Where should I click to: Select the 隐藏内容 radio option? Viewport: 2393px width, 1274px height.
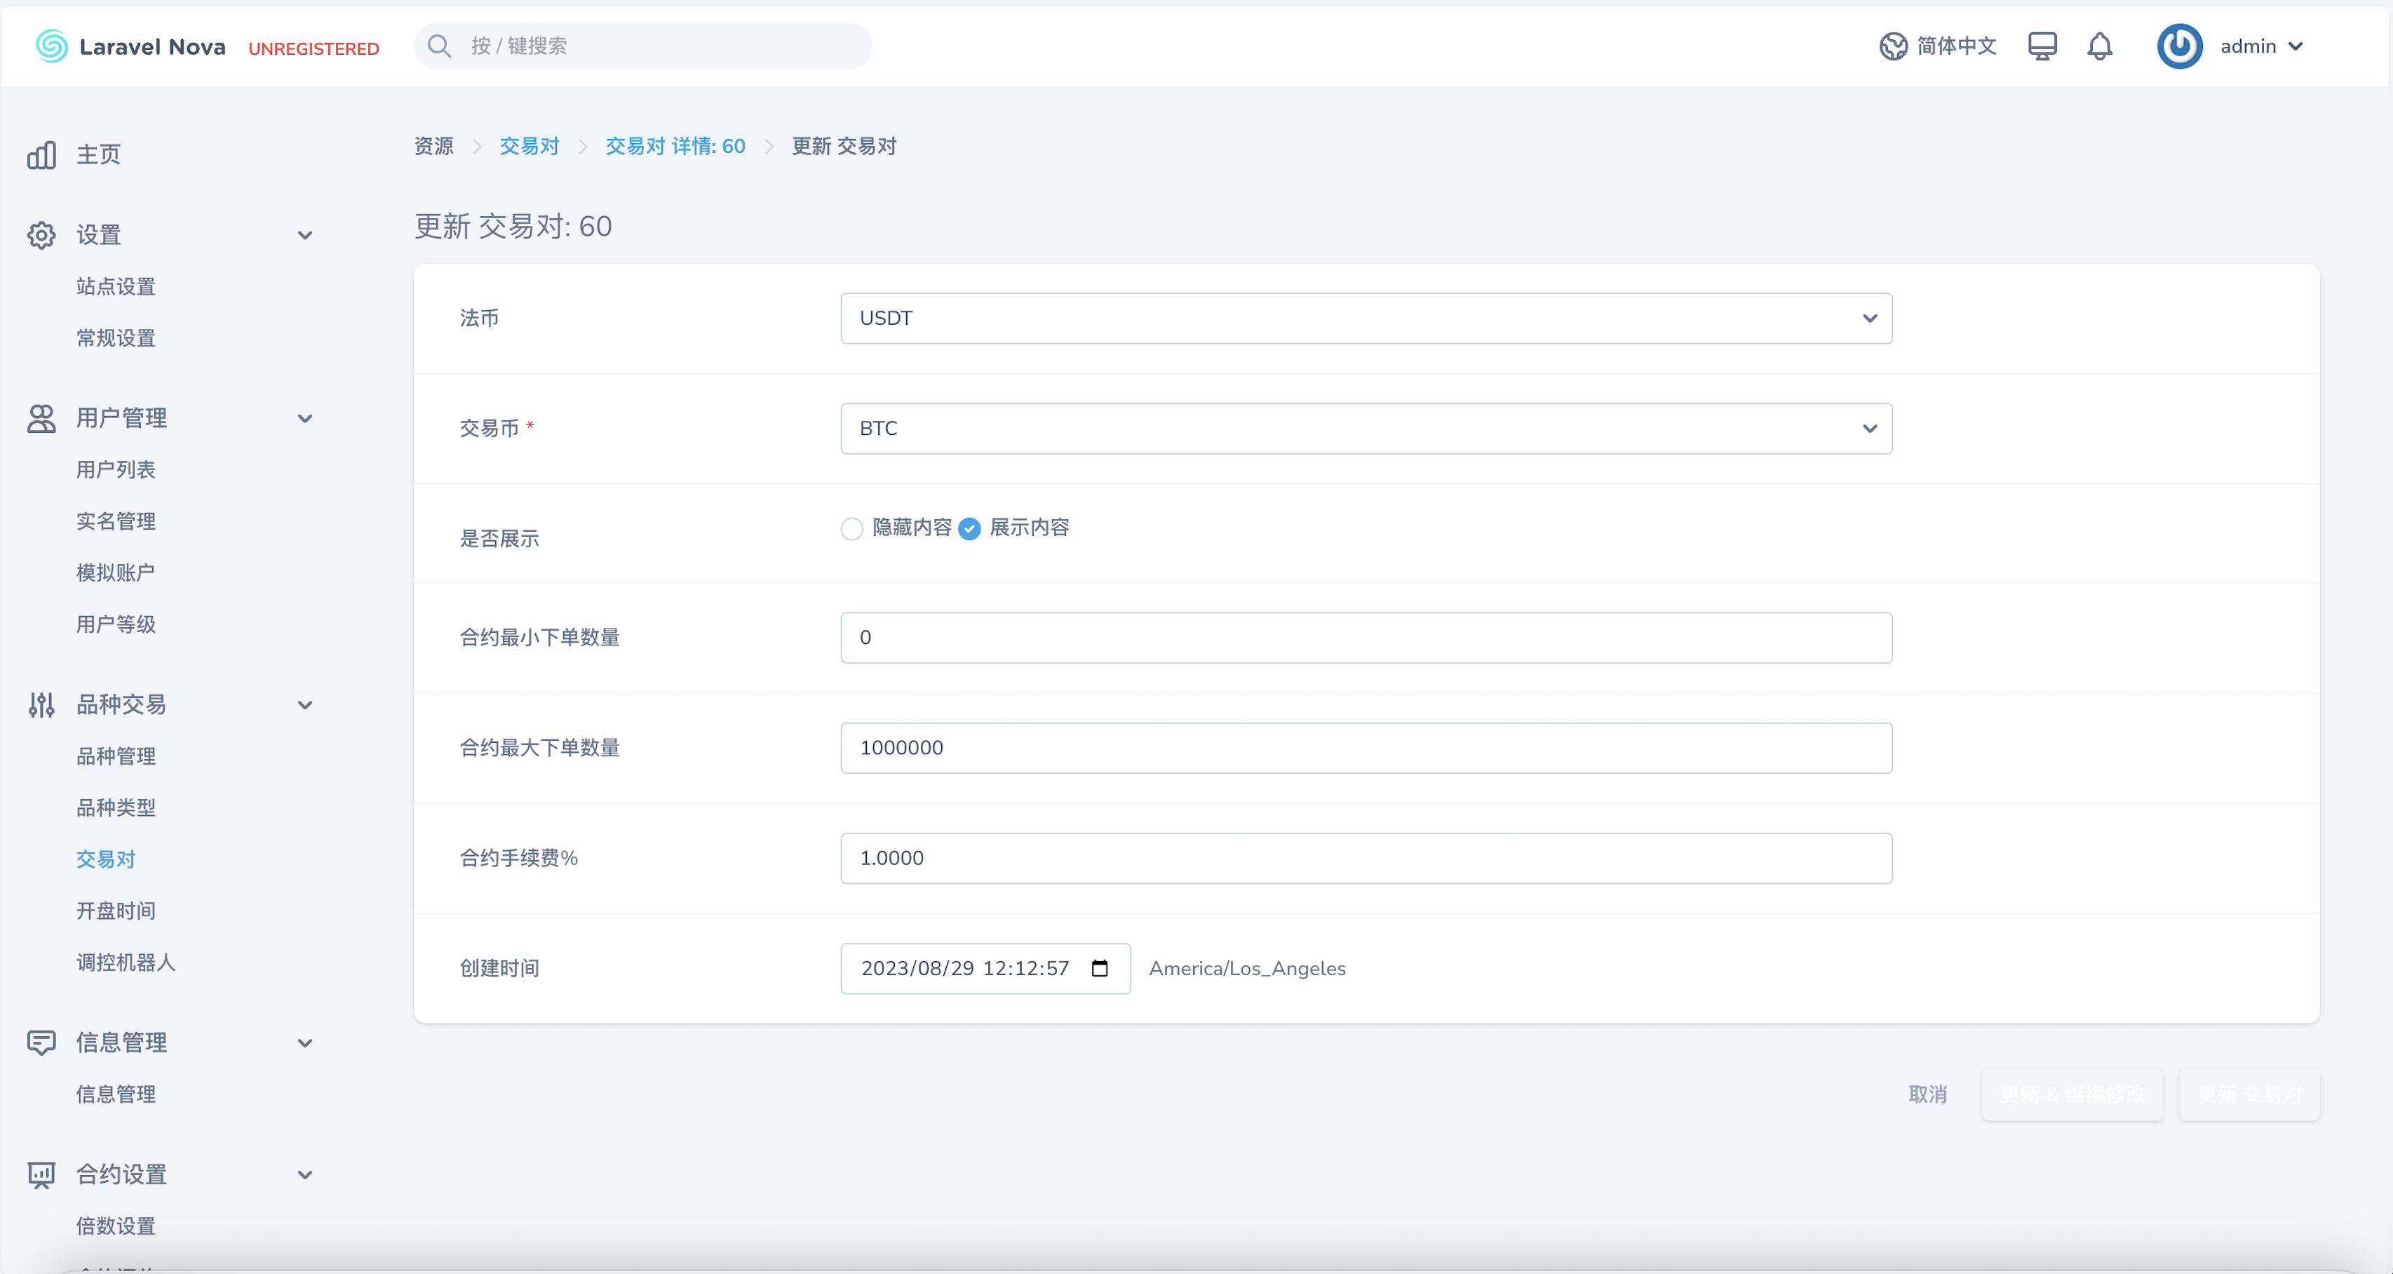click(852, 529)
